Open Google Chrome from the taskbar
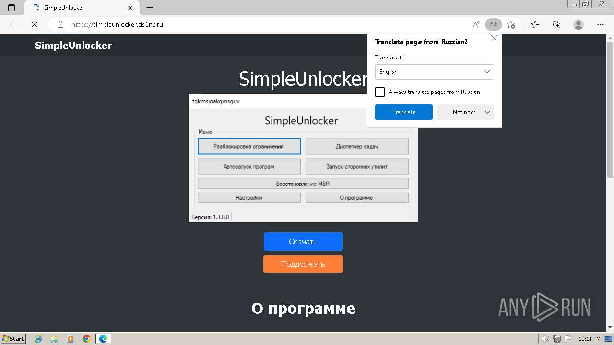 [x=87, y=339]
